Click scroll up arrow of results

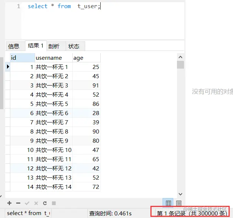tap(180, 57)
